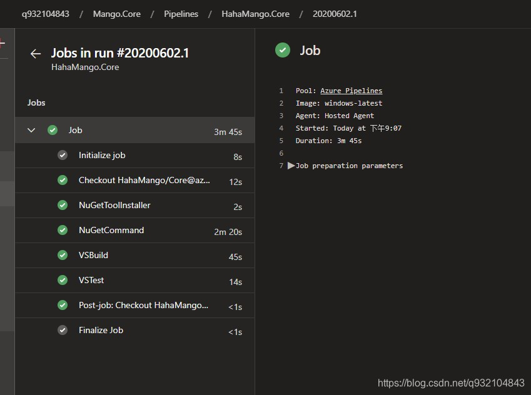Click the 8s duration of Initialize job
The height and width of the screenshot is (395, 531).
238,157
